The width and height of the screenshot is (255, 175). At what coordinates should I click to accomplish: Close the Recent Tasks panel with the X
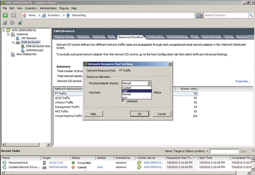pyautogui.click(x=253, y=151)
